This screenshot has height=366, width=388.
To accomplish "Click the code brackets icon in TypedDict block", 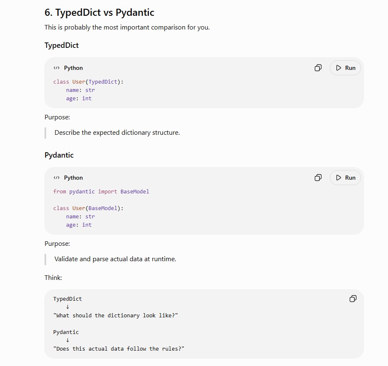I will [x=57, y=68].
